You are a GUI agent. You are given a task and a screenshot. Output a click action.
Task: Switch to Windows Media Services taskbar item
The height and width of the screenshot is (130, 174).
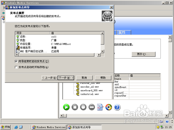(x=49, y=127)
